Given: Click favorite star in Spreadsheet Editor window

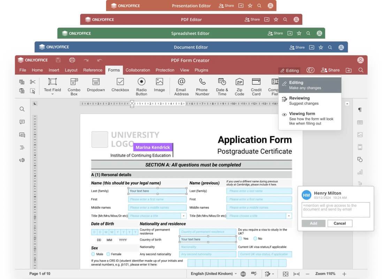Looking at the screenshot, I should coord(299,33).
